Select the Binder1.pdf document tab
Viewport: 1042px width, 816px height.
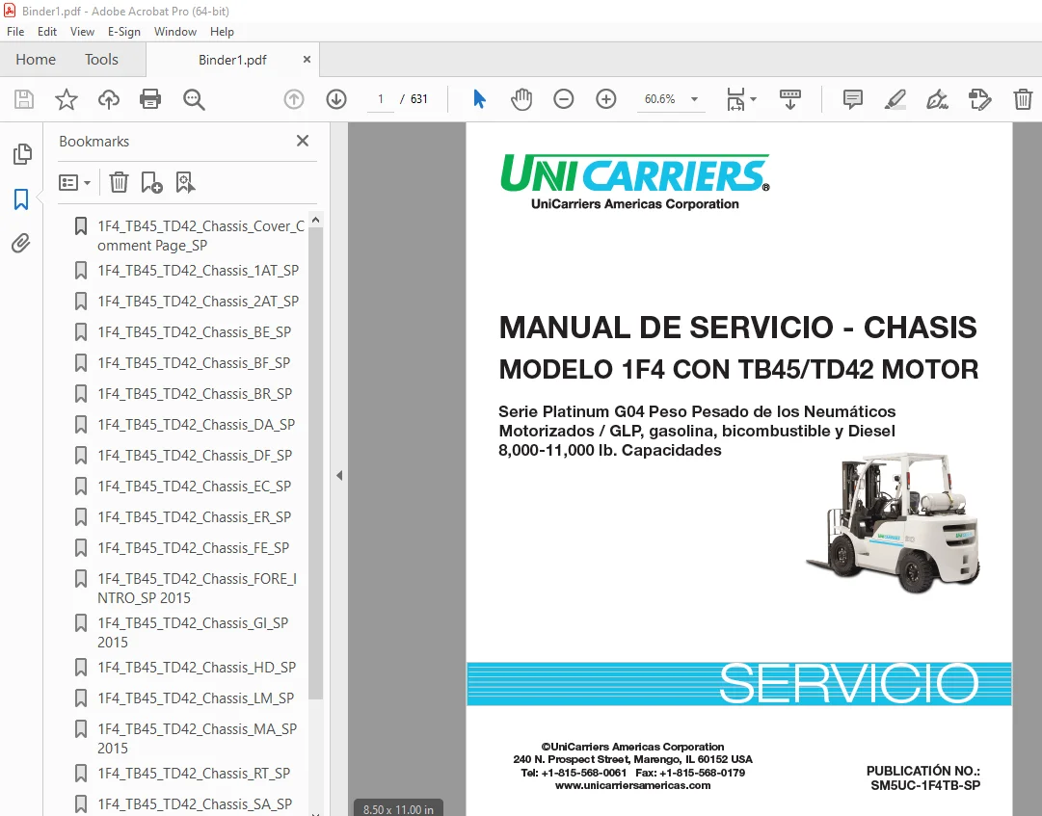pos(232,60)
